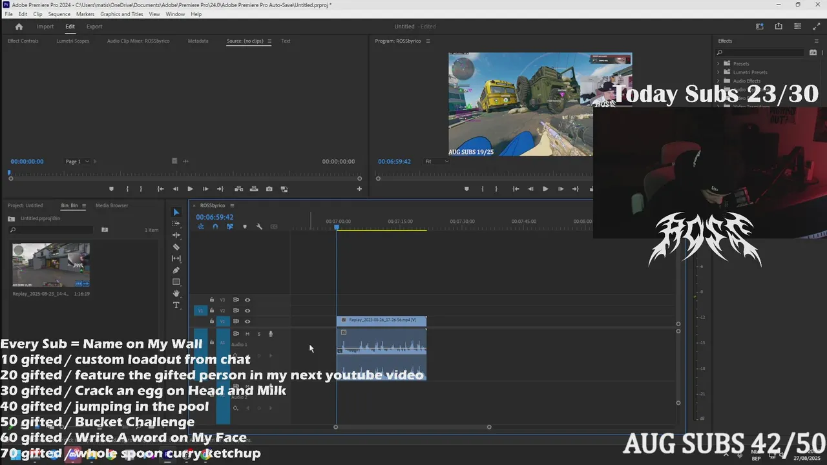Select the Rectangle tool
Screen dimensions: 827x465
tap(176, 282)
